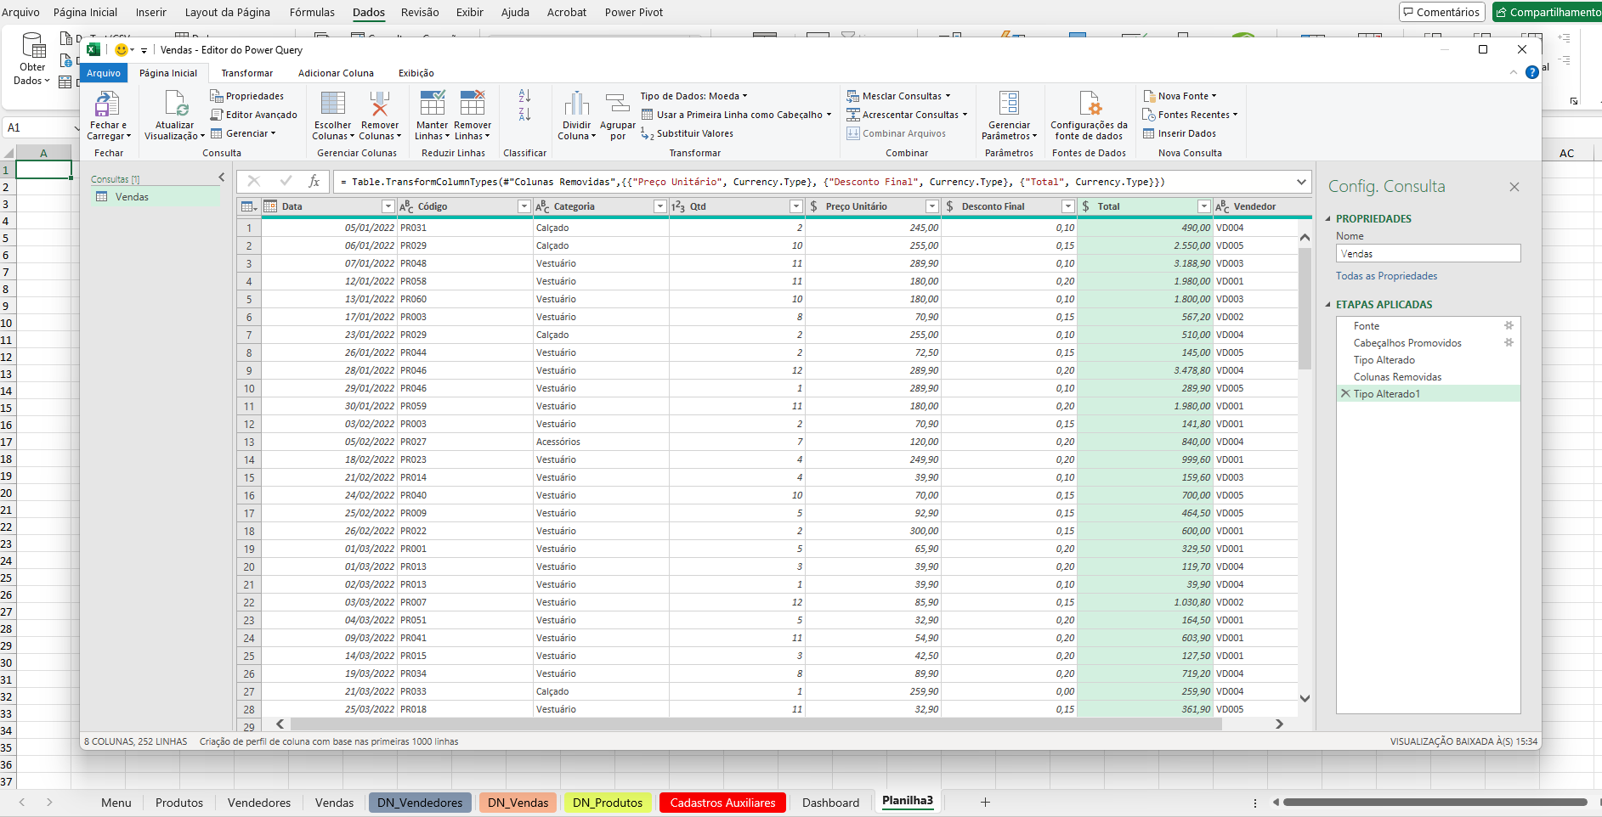
Task: Switch to the Exibição tab
Action: click(x=416, y=73)
